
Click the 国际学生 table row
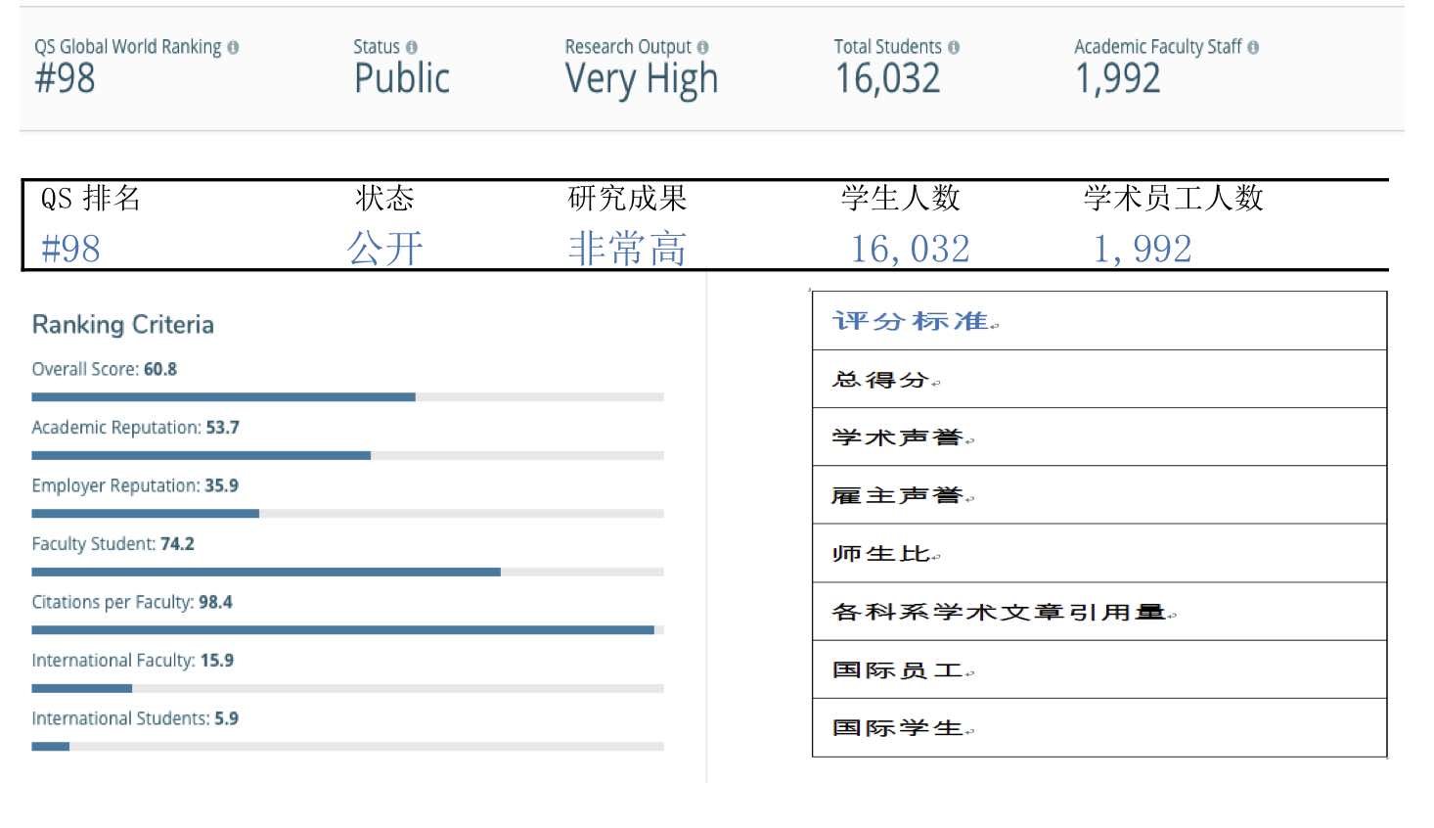click(1098, 727)
